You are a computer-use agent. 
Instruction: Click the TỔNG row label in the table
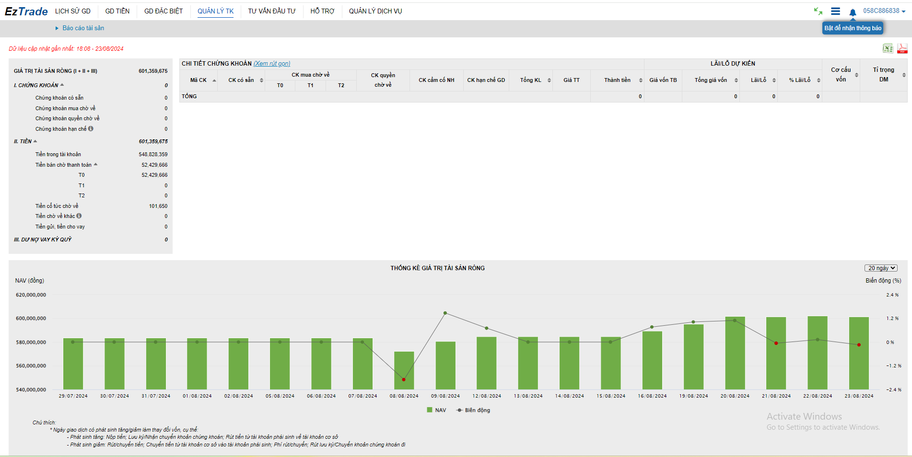point(189,96)
